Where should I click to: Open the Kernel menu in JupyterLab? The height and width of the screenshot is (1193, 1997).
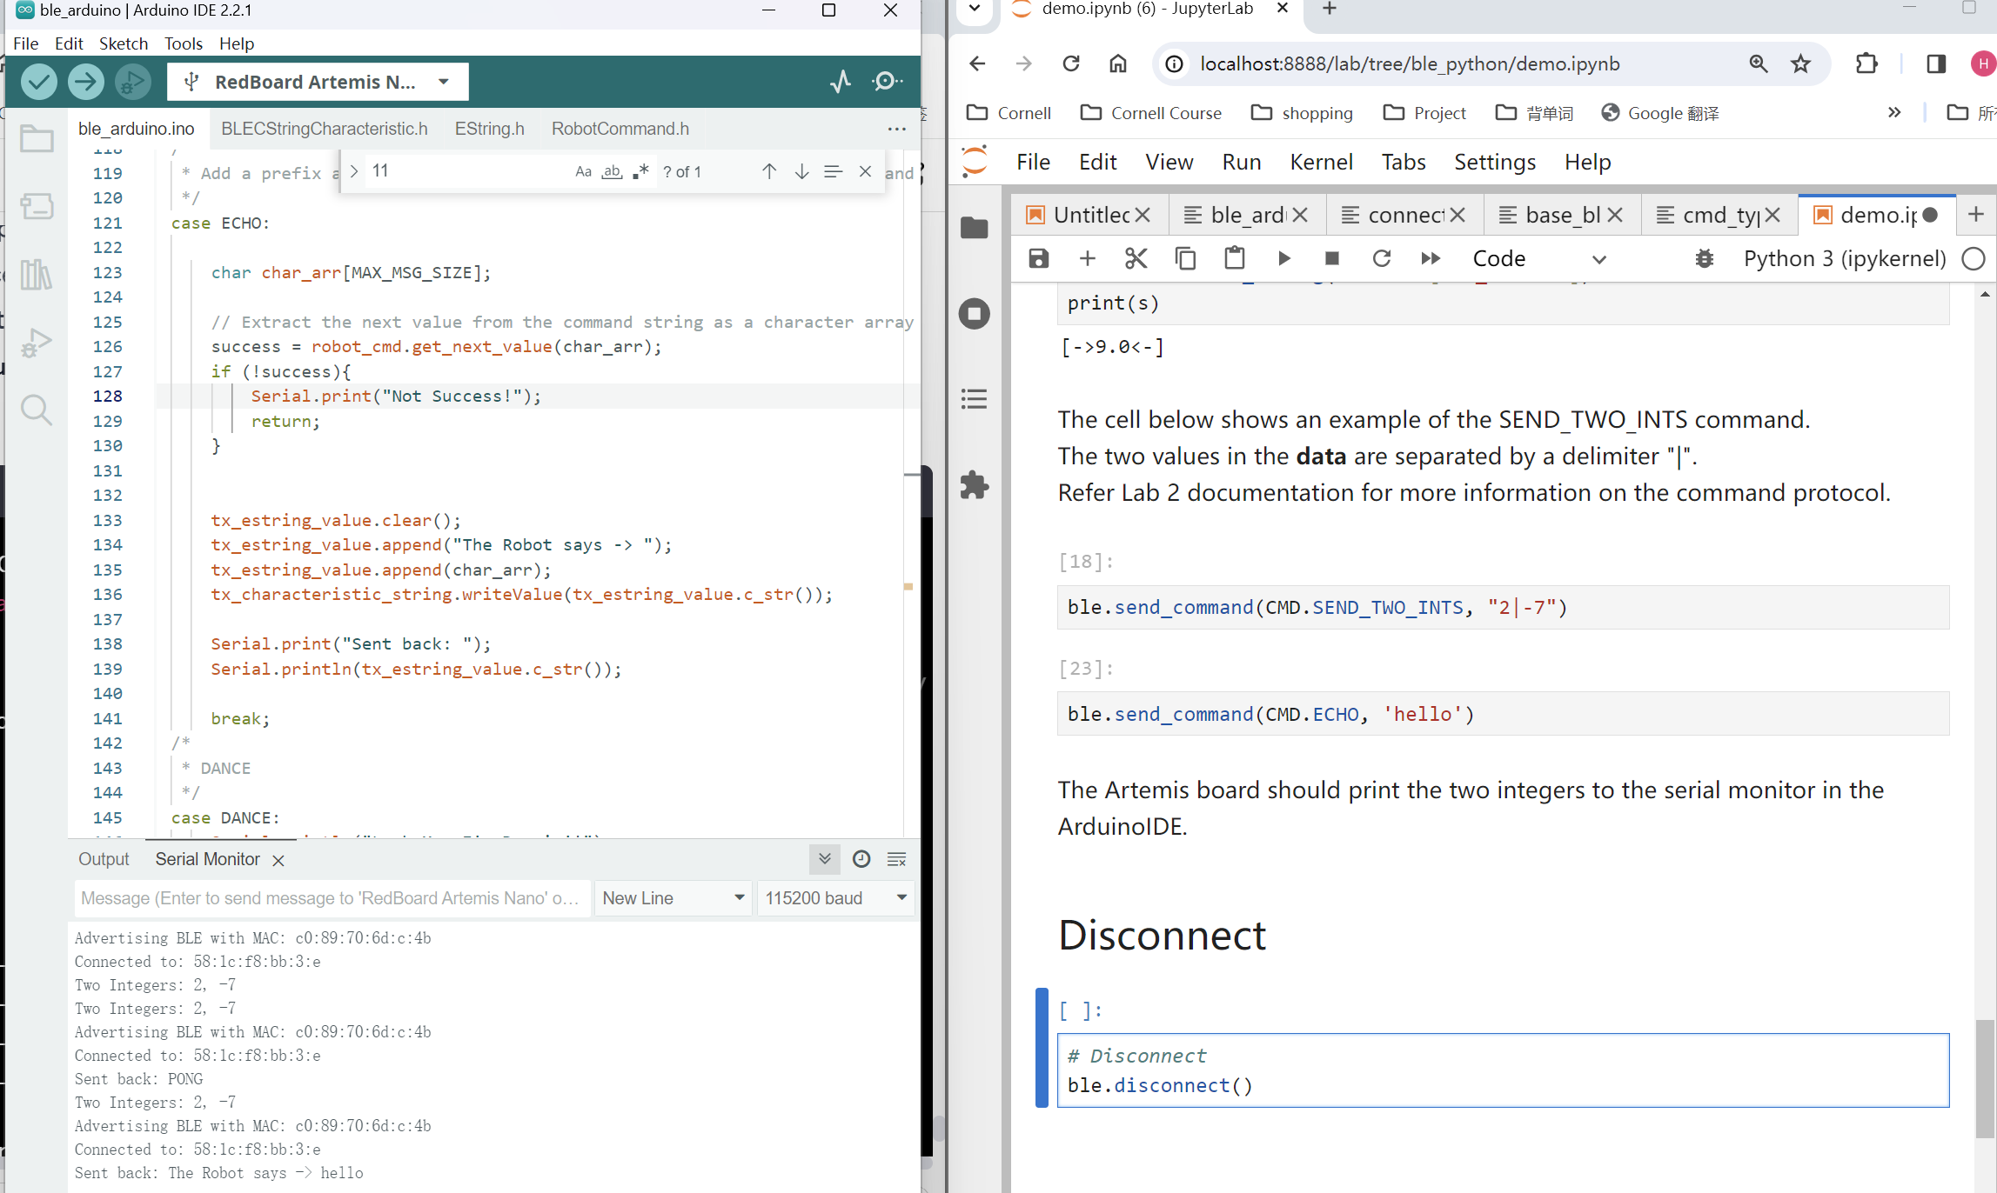[1321, 162]
